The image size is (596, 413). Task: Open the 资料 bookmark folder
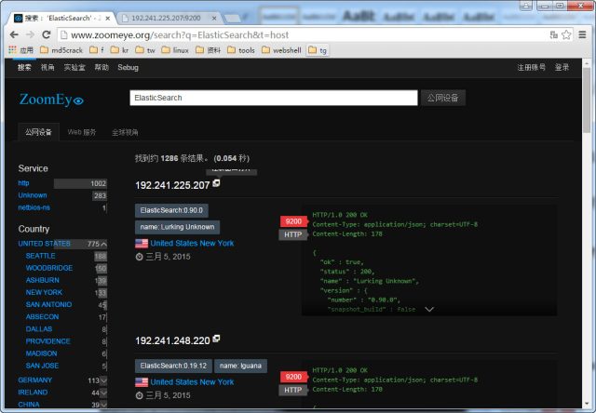pos(208,50)
